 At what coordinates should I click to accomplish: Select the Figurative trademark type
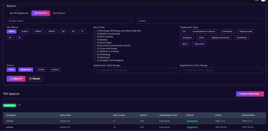click(199, 44)
